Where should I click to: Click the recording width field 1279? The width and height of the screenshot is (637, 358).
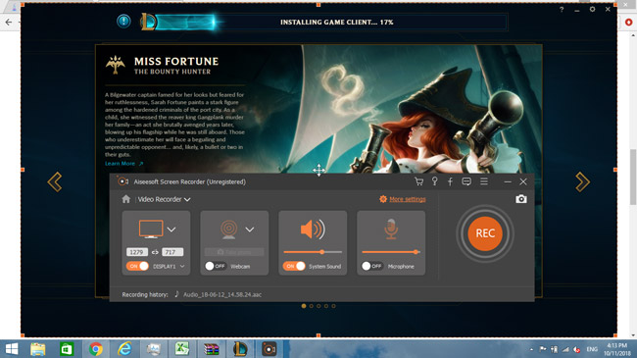136,252
